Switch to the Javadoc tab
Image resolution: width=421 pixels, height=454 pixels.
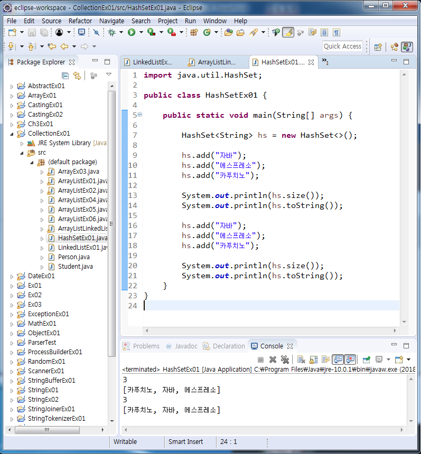point(182,346)
